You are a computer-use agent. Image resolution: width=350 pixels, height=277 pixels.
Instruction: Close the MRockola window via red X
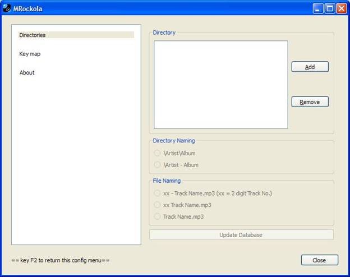[x=342, y=9]
